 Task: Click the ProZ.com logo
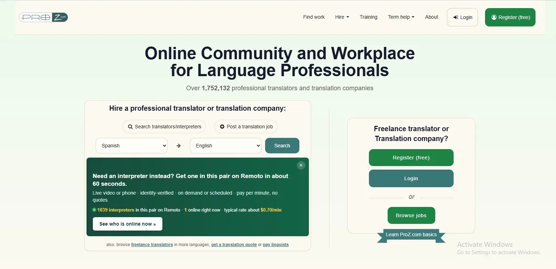click(43, 17)
